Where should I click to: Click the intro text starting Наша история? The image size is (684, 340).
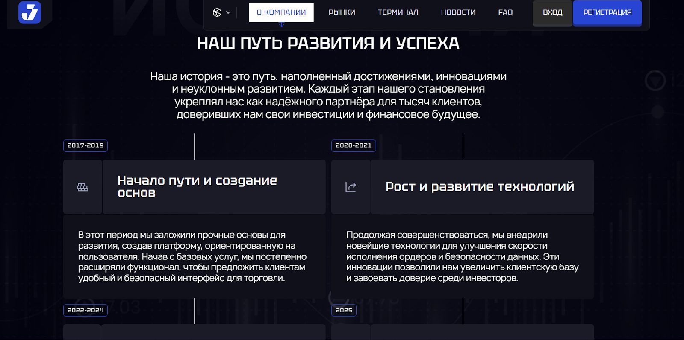click(328, 95)
